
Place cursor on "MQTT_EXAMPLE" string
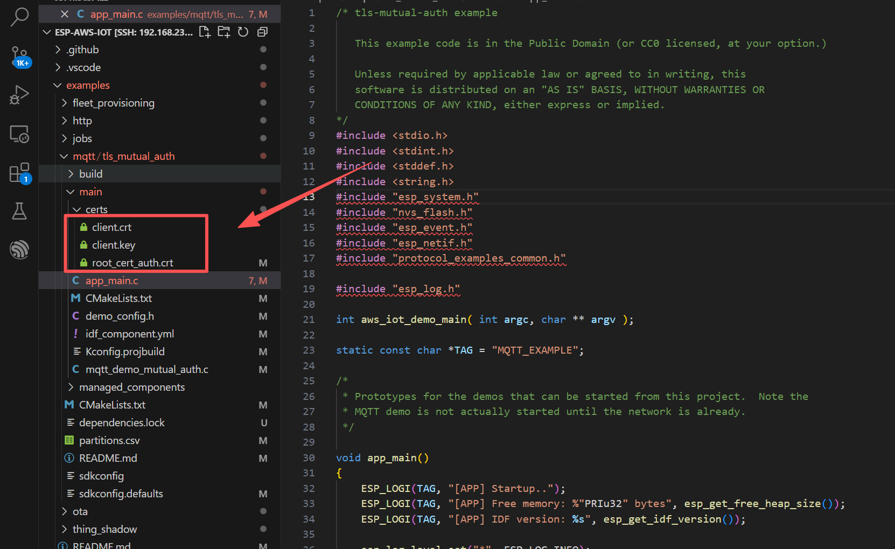(534, 350)
